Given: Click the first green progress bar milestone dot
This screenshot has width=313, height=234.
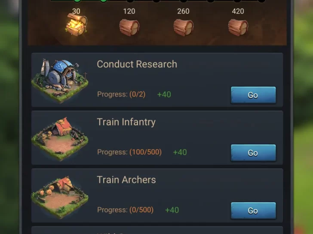Looking at the screenshot, I should click(77, 0).
